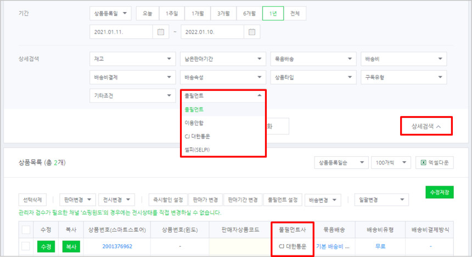Image resolution: width=472 pixels, height=257 pixels.
Task: Select 셀피(SELPI) option
Action: click(223, 150)
